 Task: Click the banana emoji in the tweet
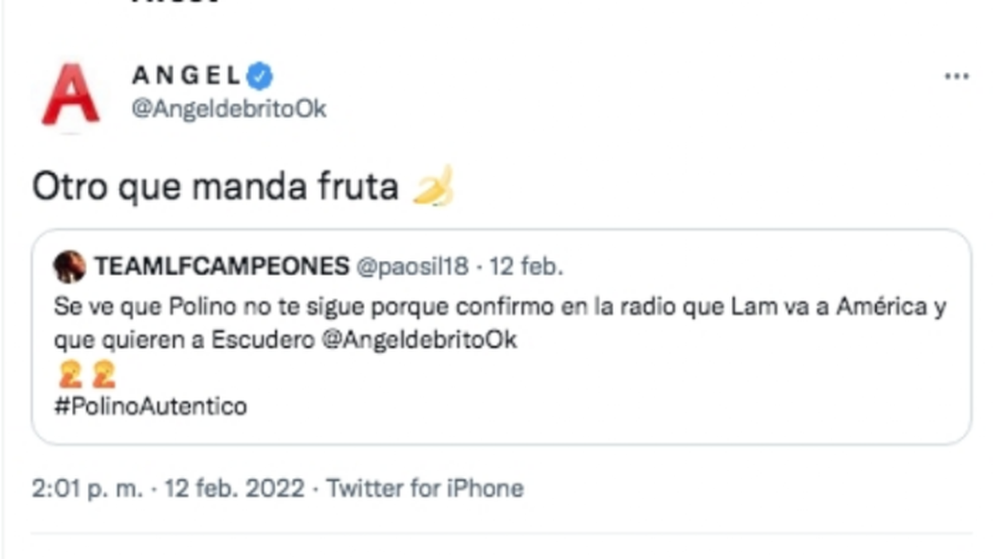click(431, 186)
